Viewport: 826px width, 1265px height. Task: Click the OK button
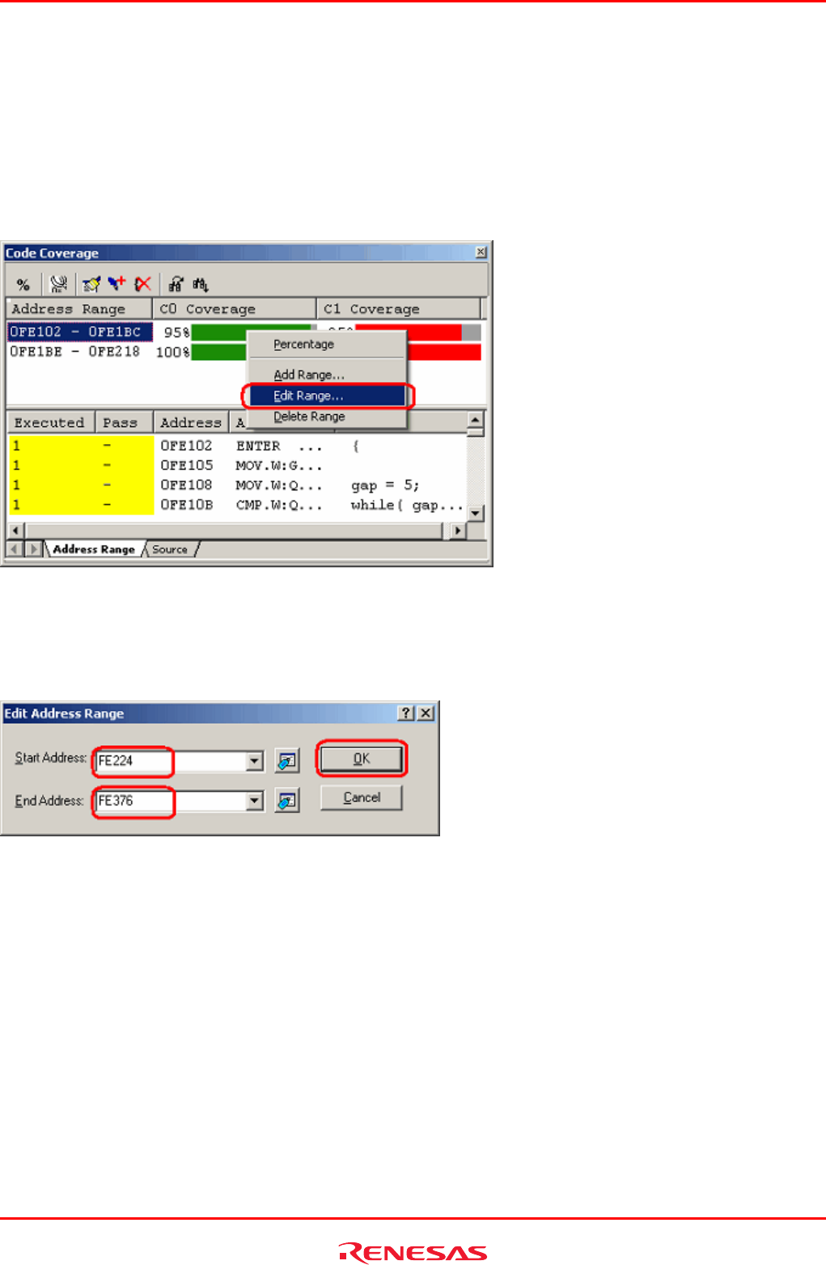coord(362,759)
